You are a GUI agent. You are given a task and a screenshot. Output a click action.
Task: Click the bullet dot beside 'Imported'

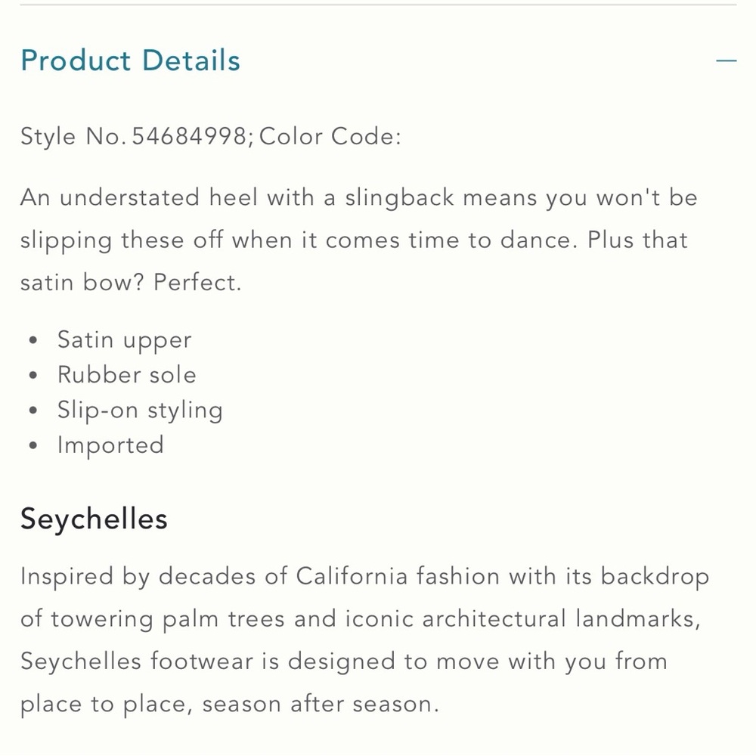[33, 445]
